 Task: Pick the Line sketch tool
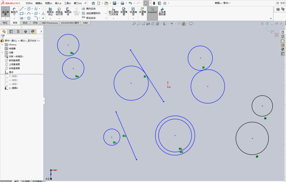click(x=22, y=9)
